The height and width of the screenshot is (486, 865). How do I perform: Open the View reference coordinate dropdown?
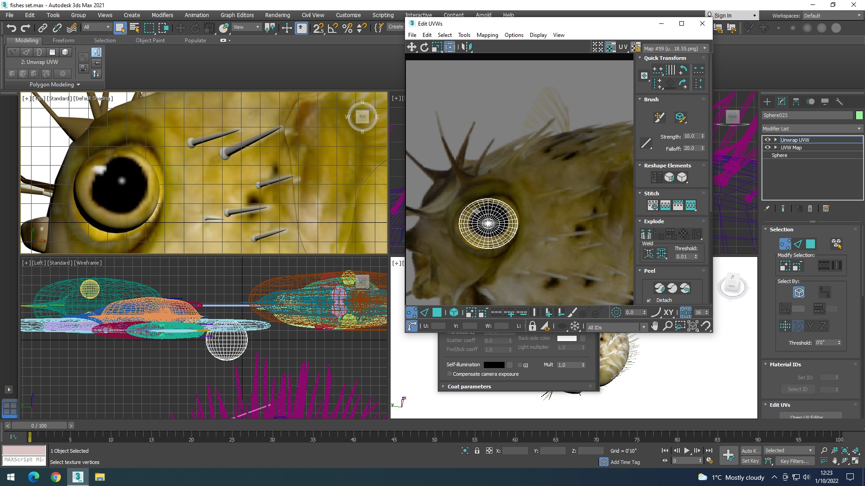pos(246,27)
